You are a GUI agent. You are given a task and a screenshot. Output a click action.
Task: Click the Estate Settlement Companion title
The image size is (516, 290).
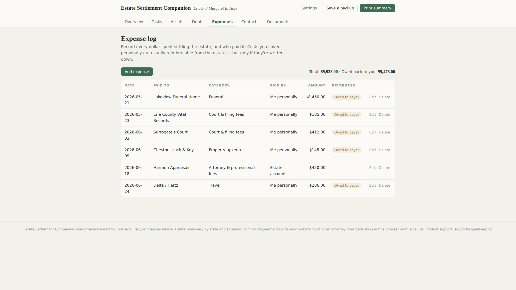(x=156, y=8)
